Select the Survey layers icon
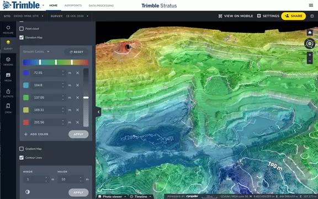Viewport: 318px width, 199px height. click(x=8, y=45)
